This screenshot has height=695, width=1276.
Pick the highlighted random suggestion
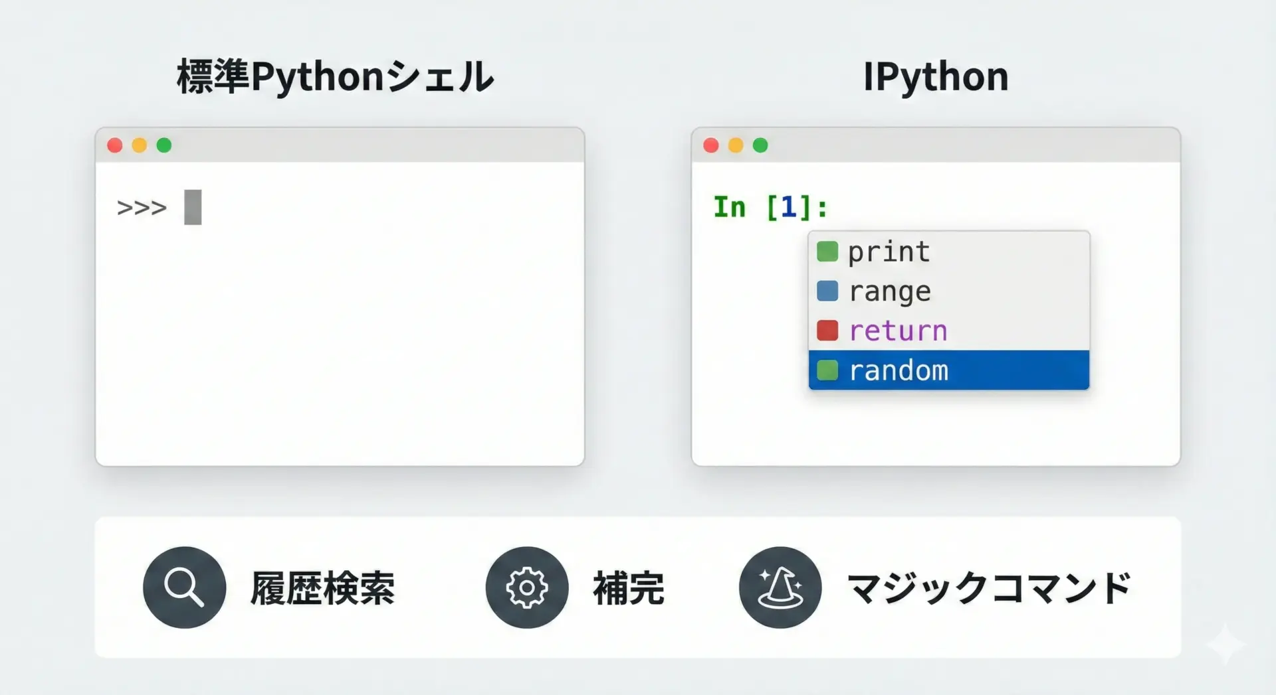pyautogui.click(x=899, y=370)
